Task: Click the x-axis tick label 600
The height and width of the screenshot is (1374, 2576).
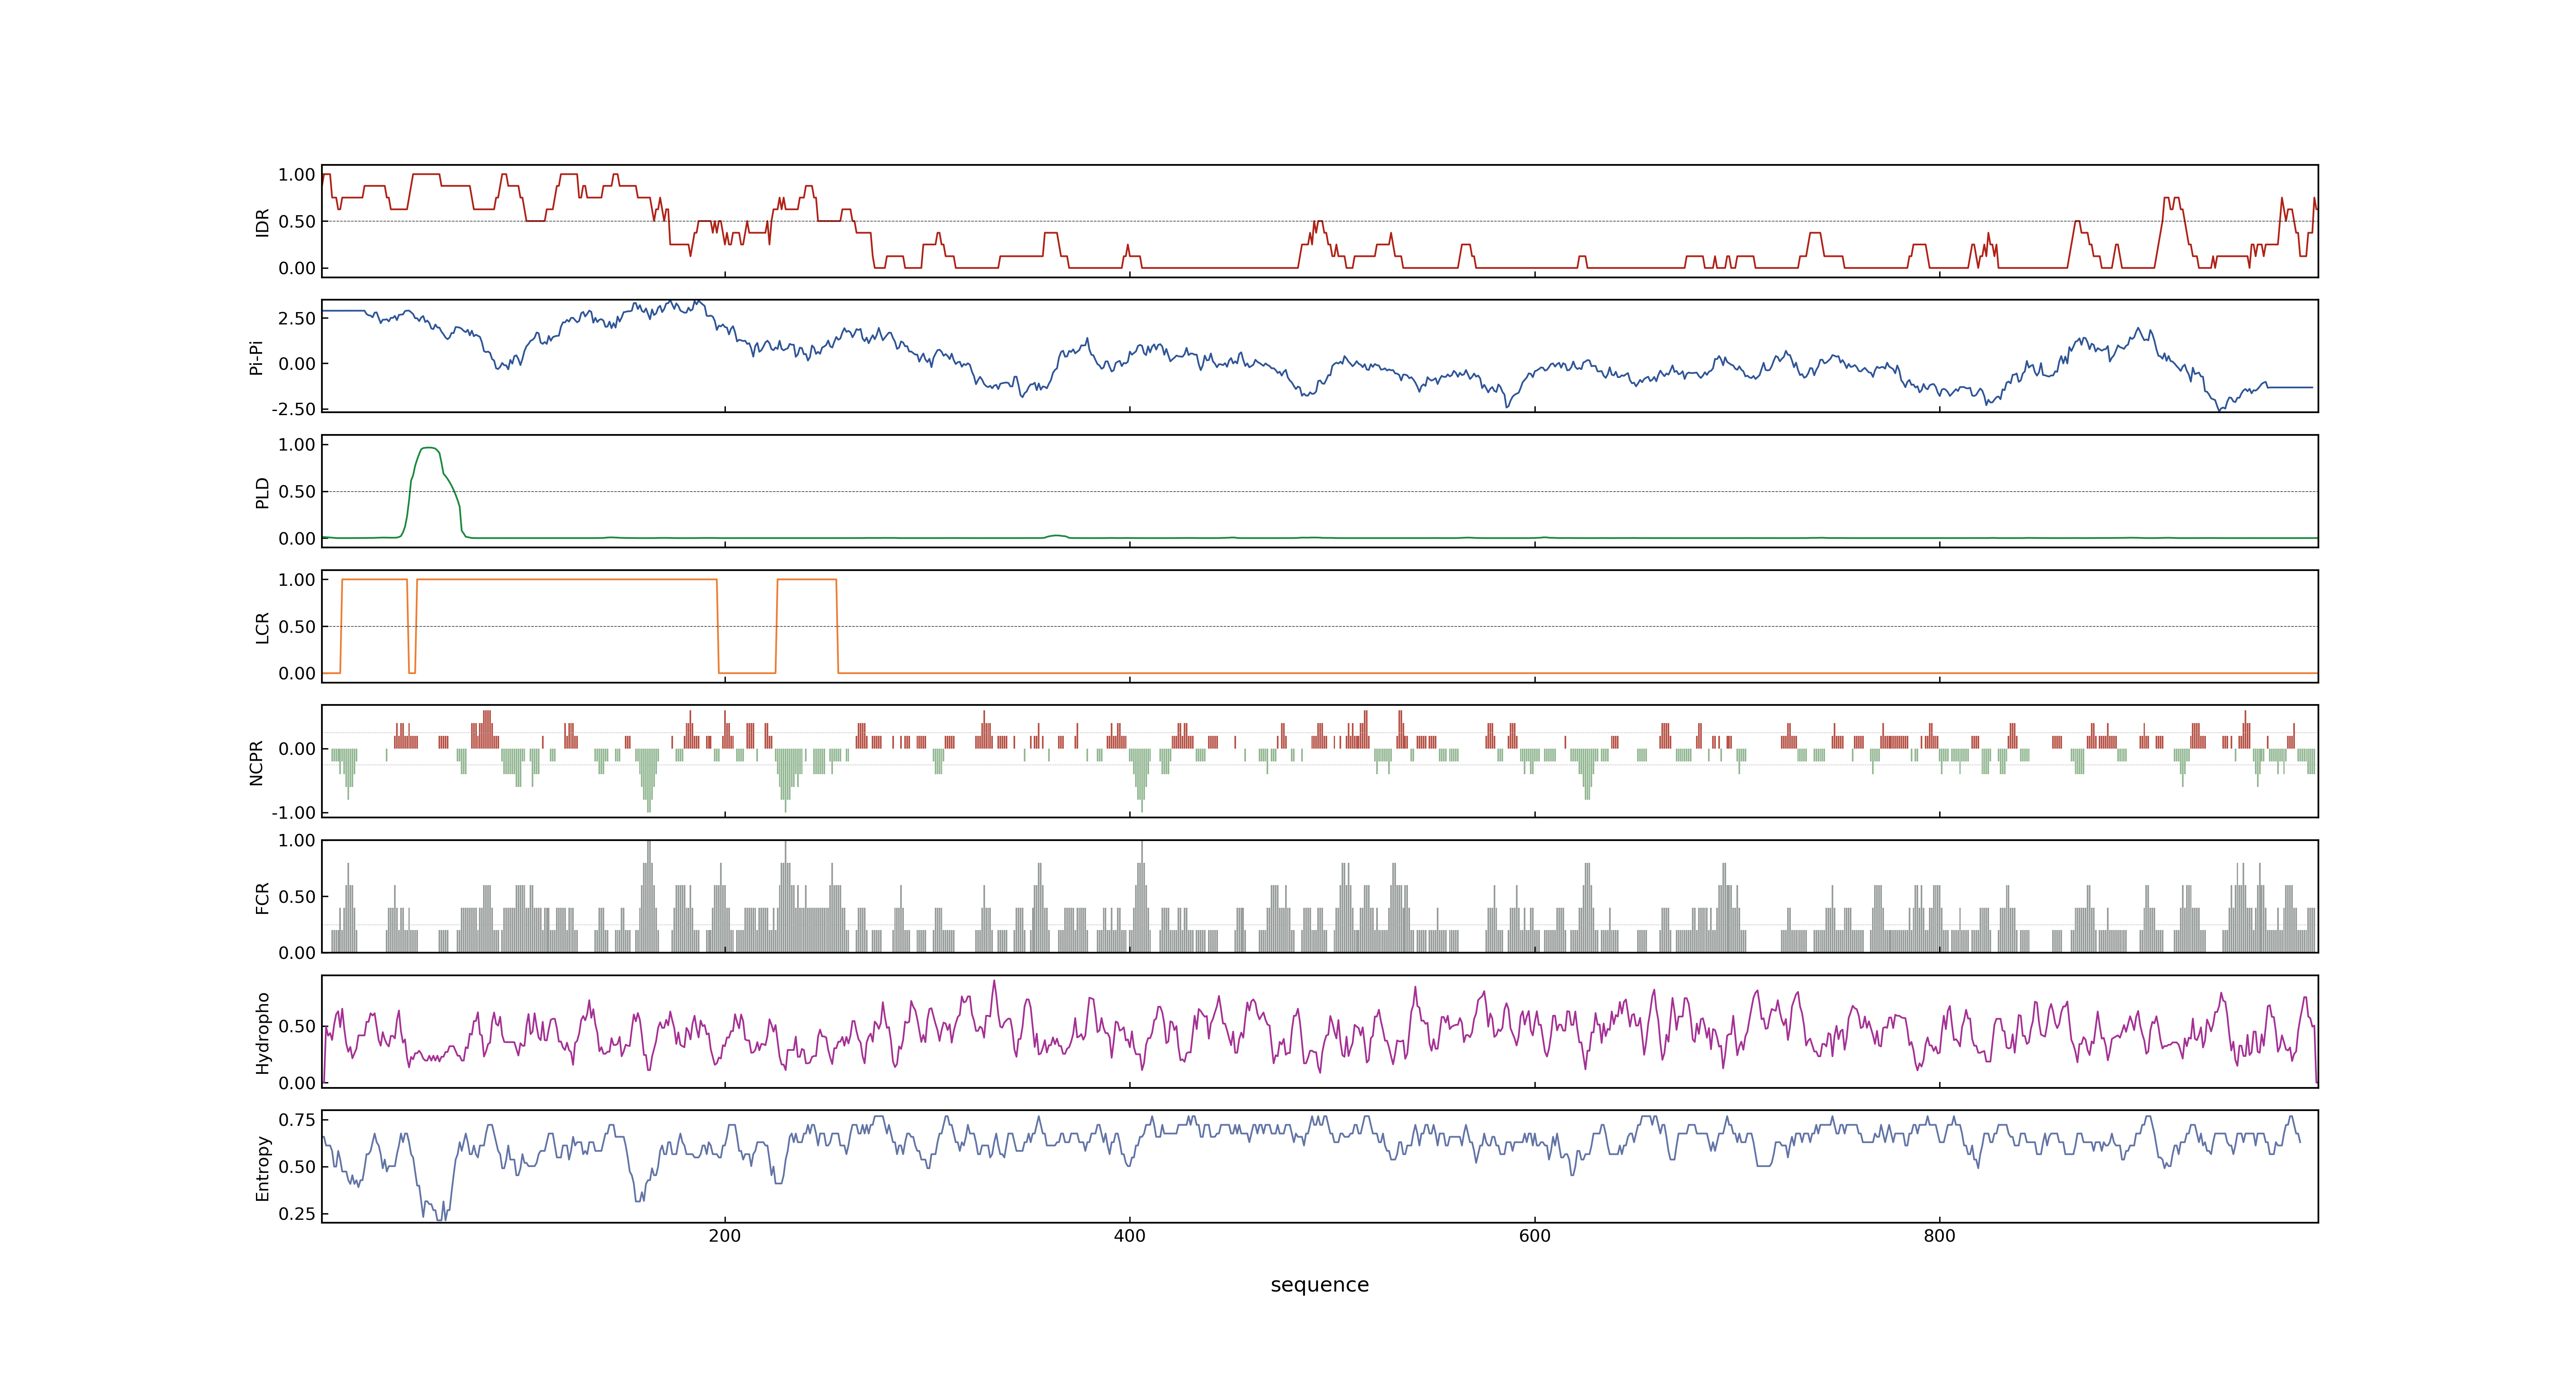Action: (1534, 1236)
